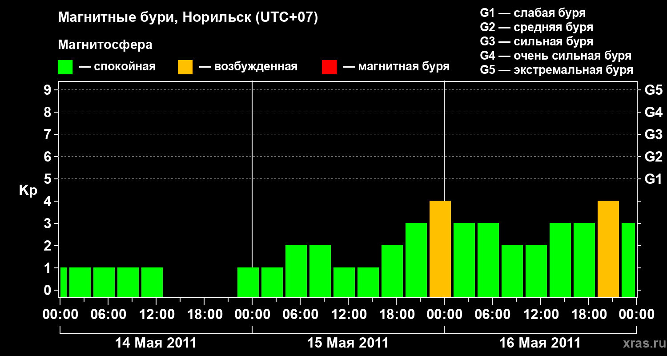
Task: Click the 'Магнитосфера' heading
Action: point(105,45)
